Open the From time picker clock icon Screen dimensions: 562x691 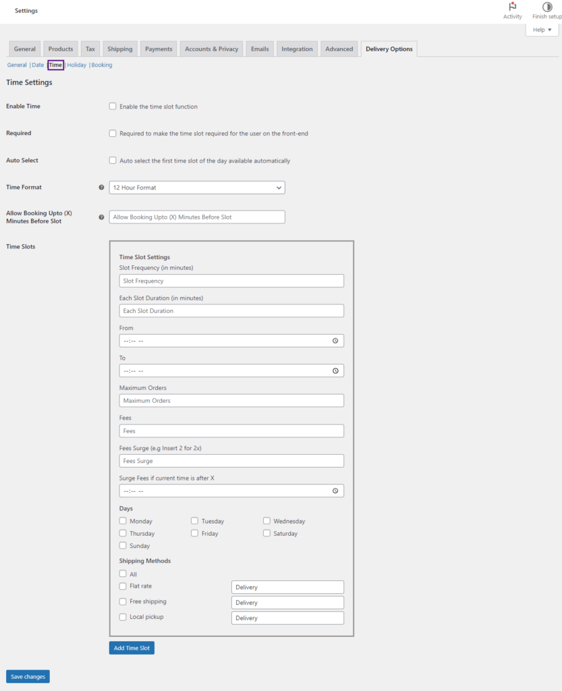point(335,341)
